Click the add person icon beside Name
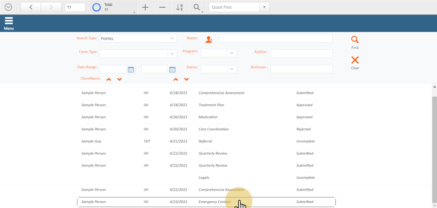This screenshot has width=437, height=208. [x=209, y=39]
